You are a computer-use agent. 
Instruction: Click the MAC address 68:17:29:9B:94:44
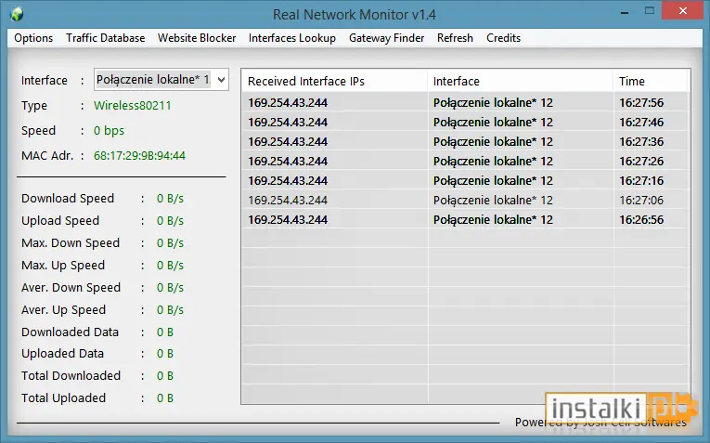139,156
